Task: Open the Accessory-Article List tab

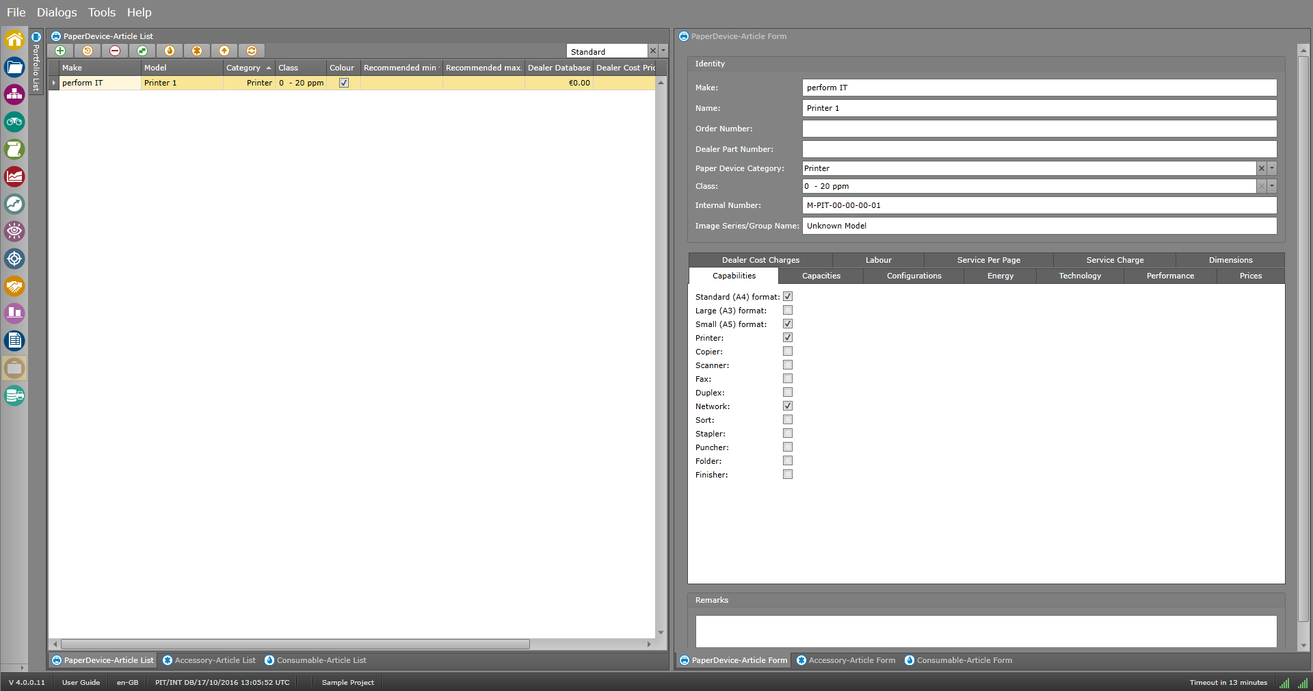Action: [x=209, y=660]
